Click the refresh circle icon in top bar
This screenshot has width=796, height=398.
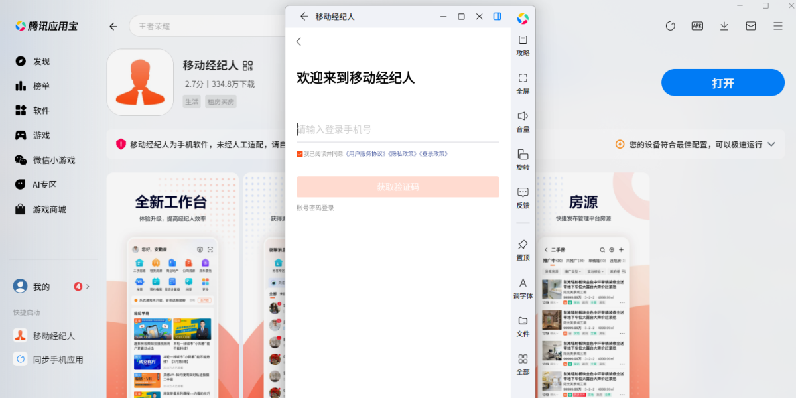click(x=671, y=26)
